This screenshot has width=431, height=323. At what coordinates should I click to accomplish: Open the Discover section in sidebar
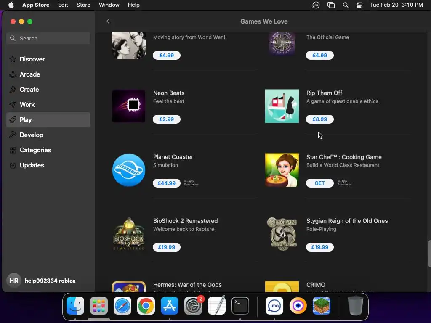click(48, 59)
